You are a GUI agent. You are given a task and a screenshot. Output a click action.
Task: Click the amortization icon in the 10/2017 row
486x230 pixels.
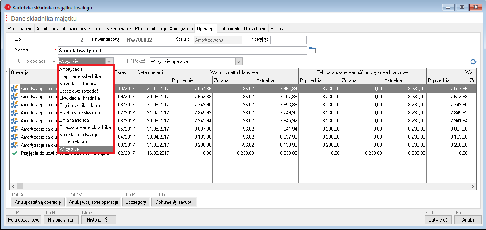15,89
